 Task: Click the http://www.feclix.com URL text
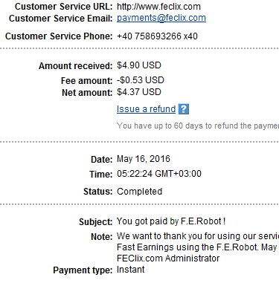[158, 7]
